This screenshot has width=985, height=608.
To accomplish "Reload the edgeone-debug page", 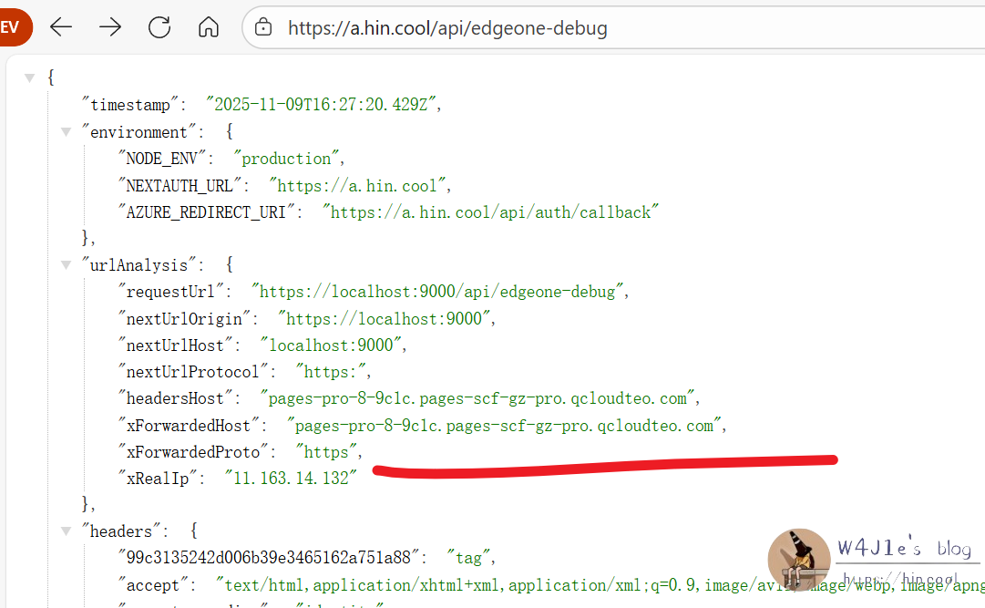I will (159, 27).
